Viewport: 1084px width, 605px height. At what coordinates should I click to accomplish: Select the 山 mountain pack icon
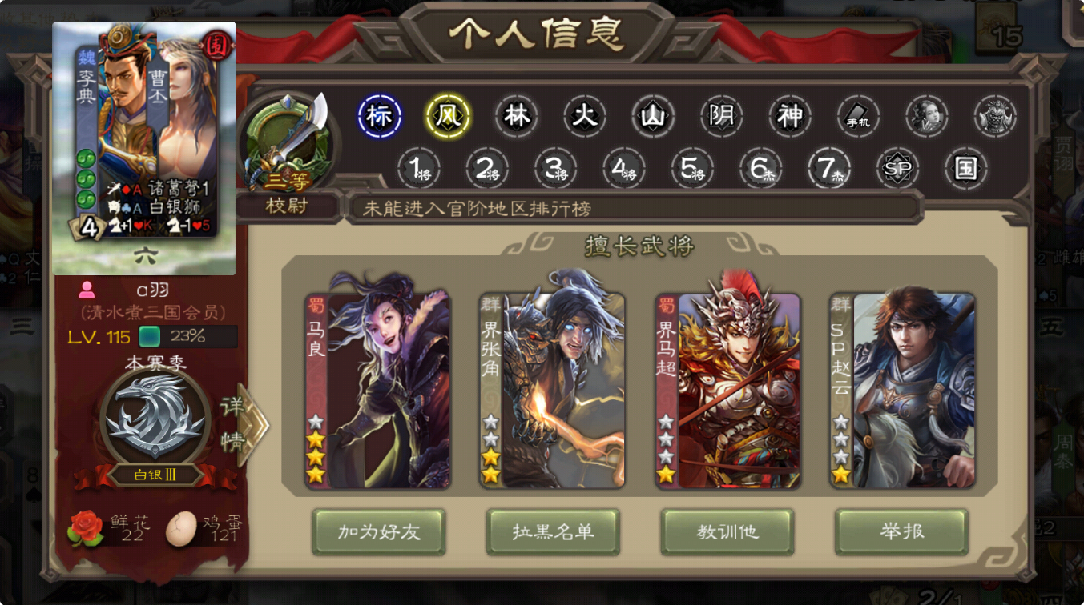coord(654,117)
